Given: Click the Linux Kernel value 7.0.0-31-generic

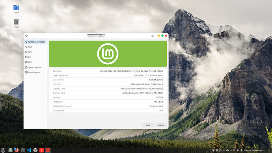Looking at the screenshot, I should [156, 80].
